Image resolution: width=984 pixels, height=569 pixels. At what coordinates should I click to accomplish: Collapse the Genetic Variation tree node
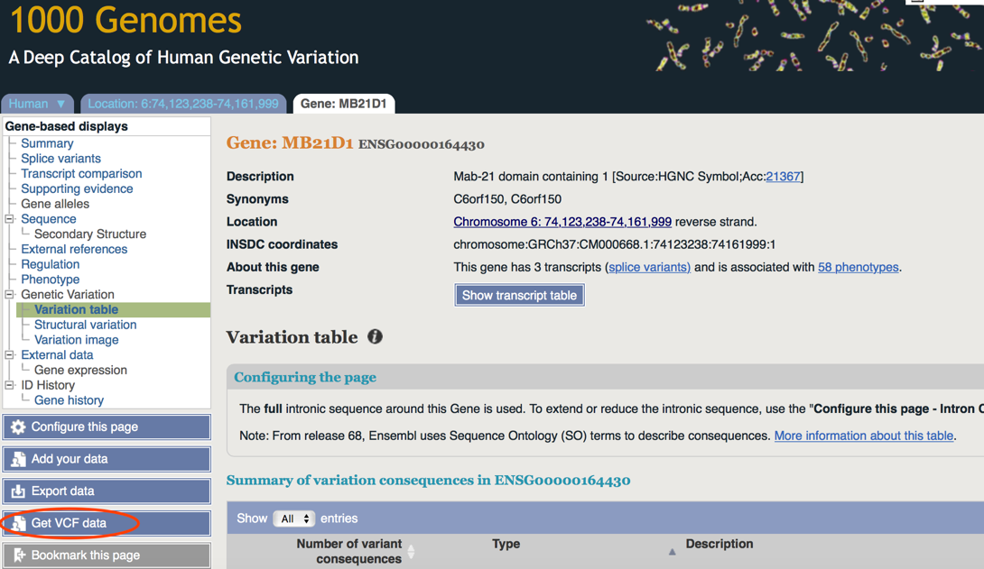click(9, 295)
